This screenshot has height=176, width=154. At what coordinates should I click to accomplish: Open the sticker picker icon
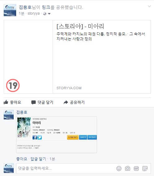click(x=145, y=169)
